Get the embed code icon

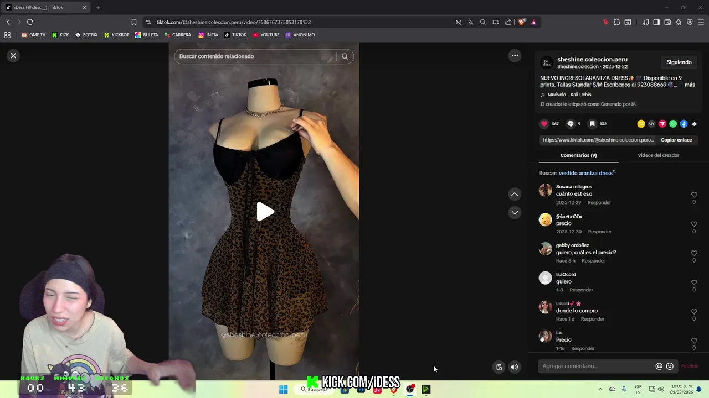[x=651, y=124]
